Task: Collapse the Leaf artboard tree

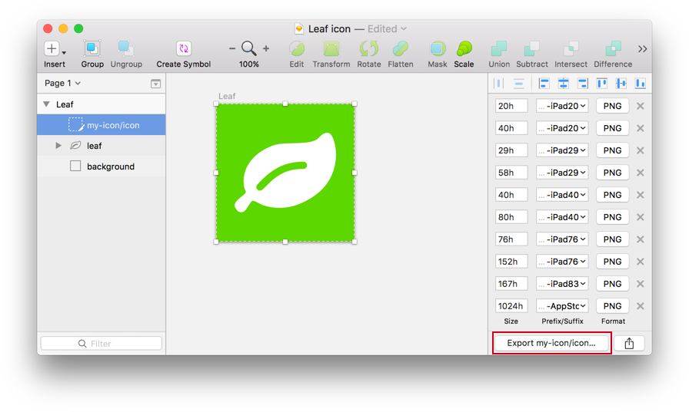Action: coord(46,104)
